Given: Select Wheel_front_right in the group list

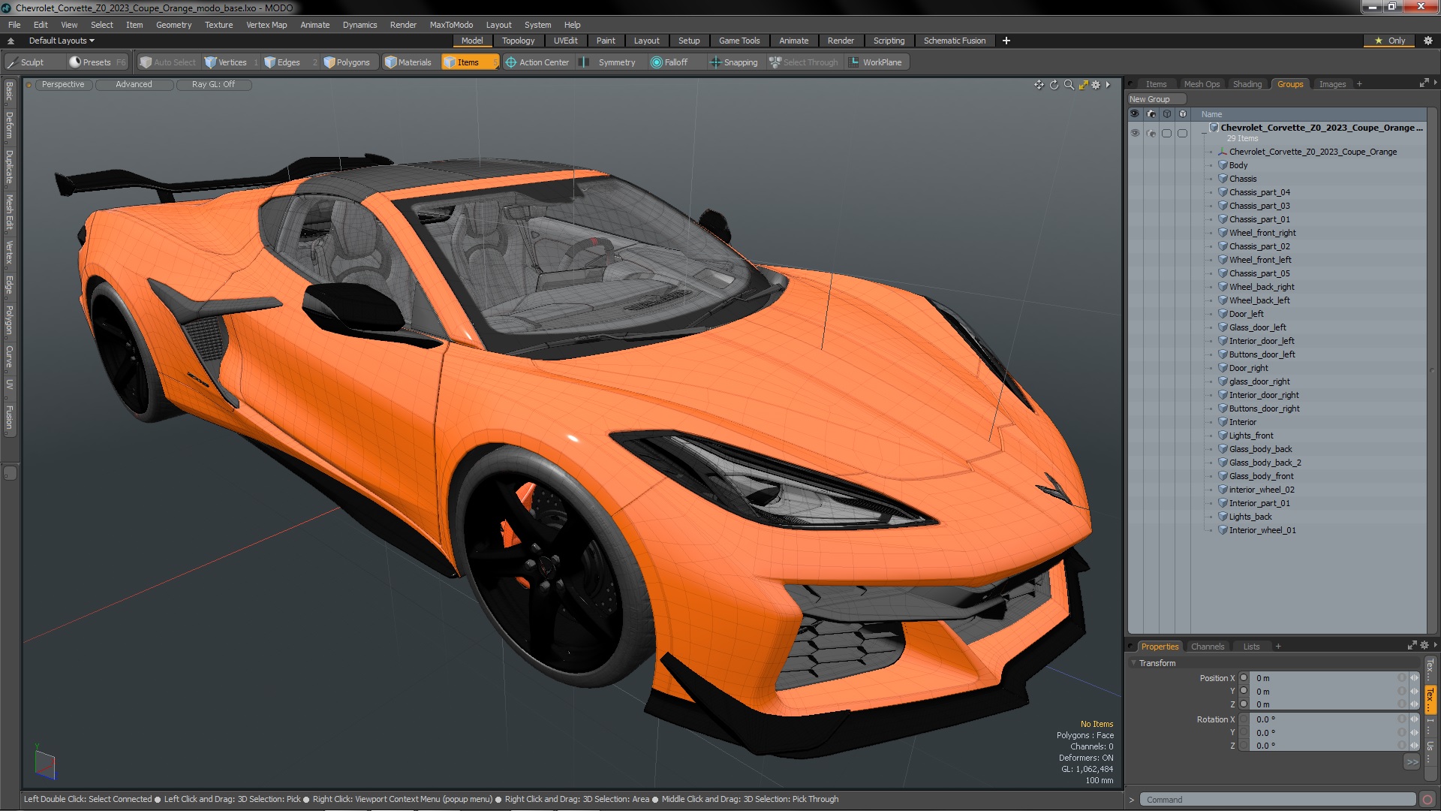Looking at the screenshot, I should (x=1262, y=233).
